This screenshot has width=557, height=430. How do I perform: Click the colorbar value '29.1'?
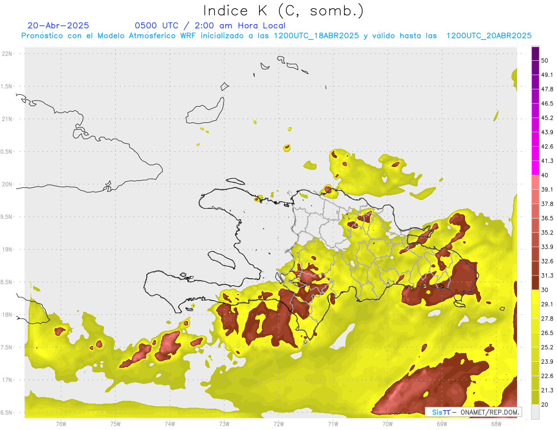[547, 304]
